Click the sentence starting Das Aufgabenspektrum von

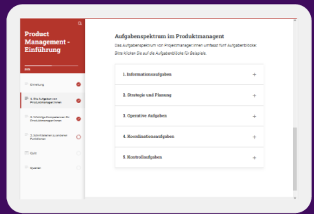[x=185, y=45]
